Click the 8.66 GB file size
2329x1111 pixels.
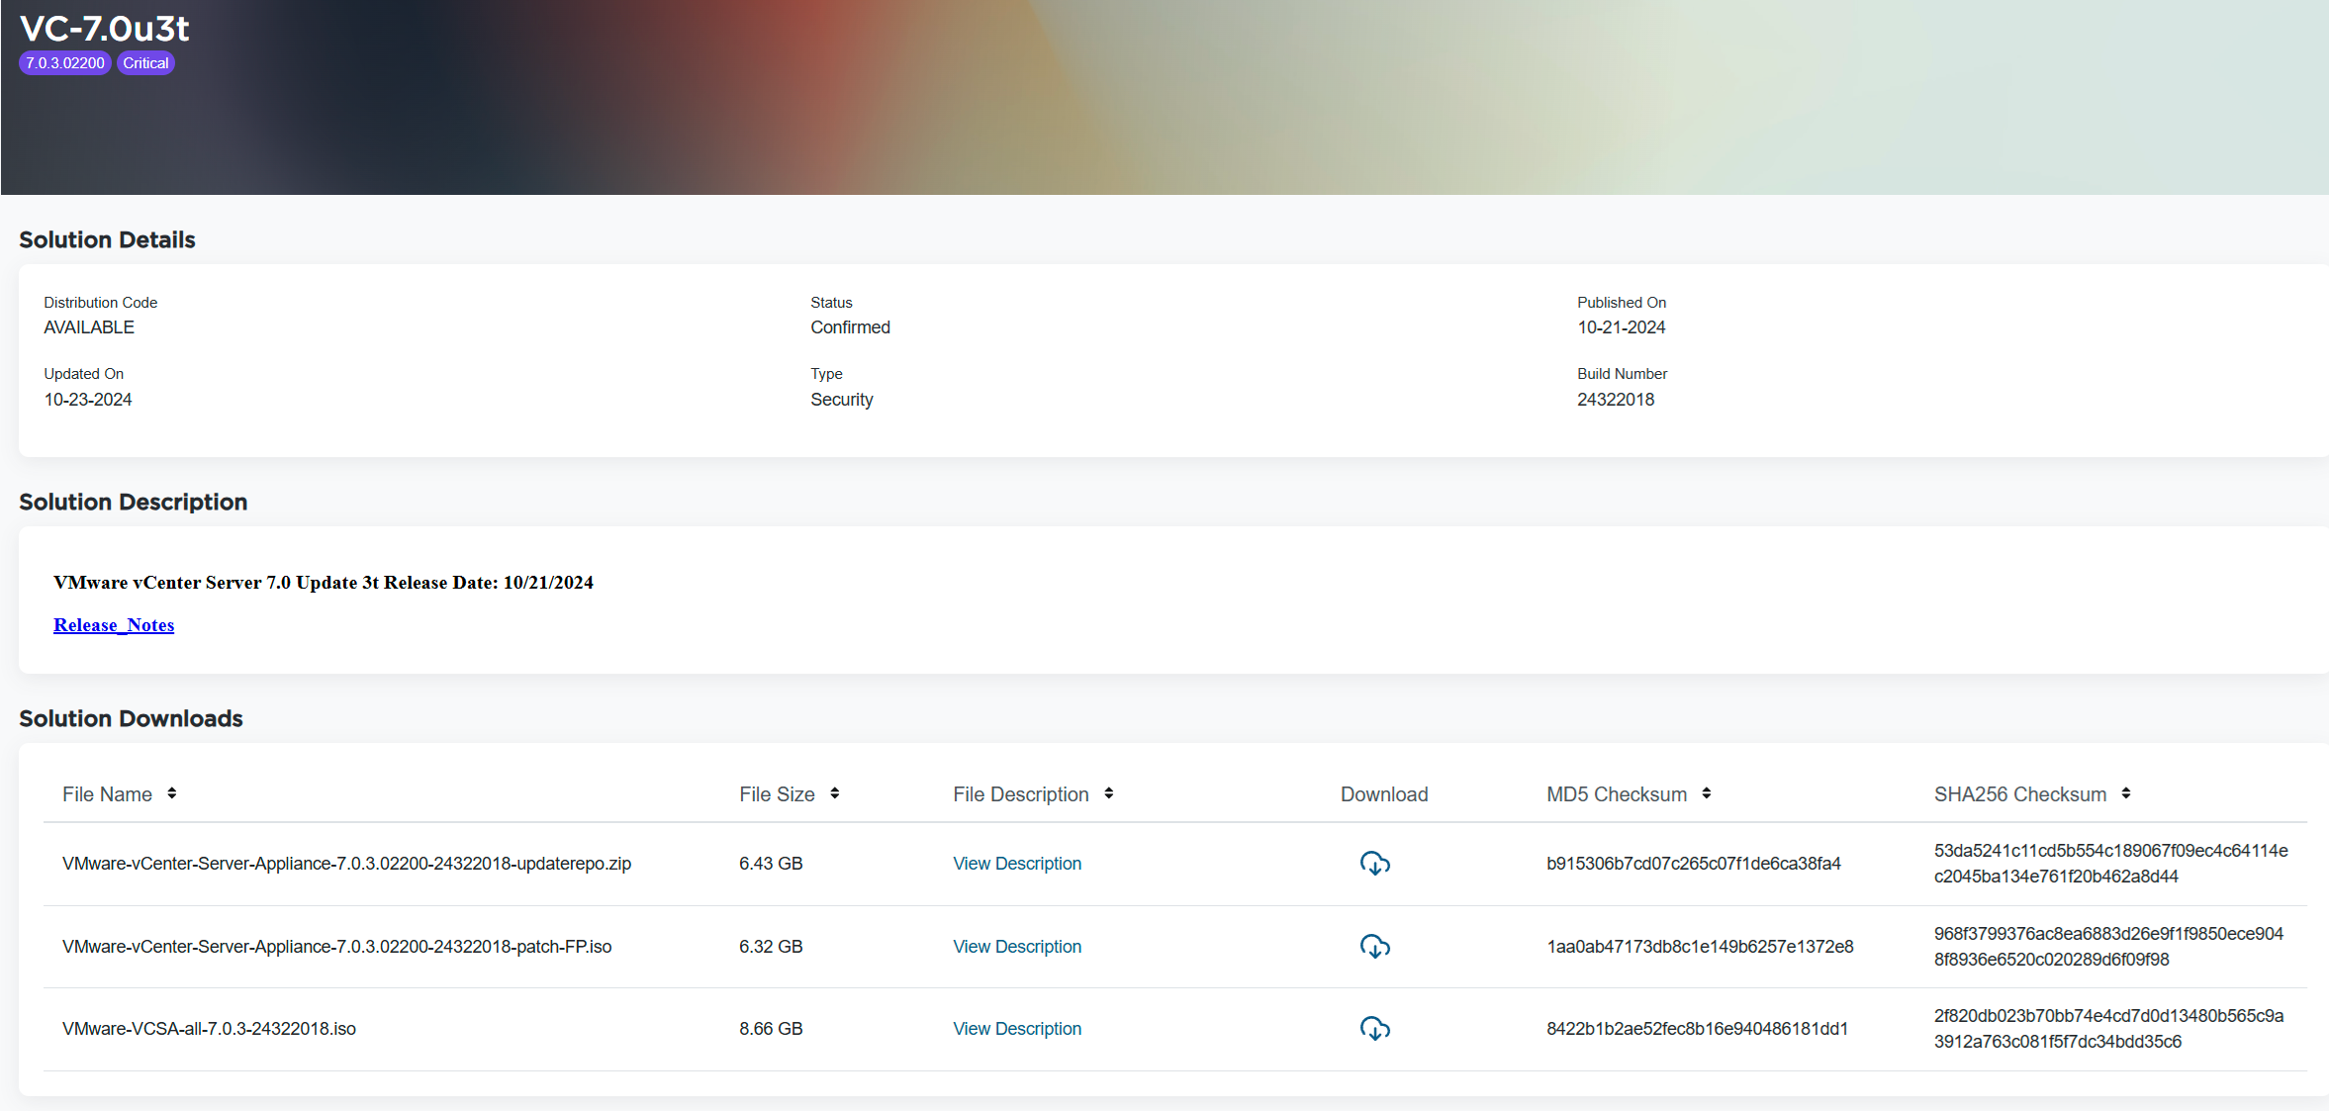tap(771, 1029)
